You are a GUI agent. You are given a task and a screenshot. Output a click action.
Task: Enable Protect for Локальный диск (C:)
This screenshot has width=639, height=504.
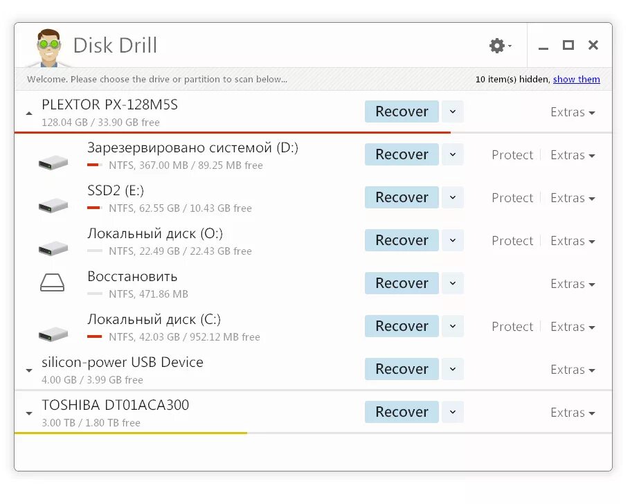512,327
